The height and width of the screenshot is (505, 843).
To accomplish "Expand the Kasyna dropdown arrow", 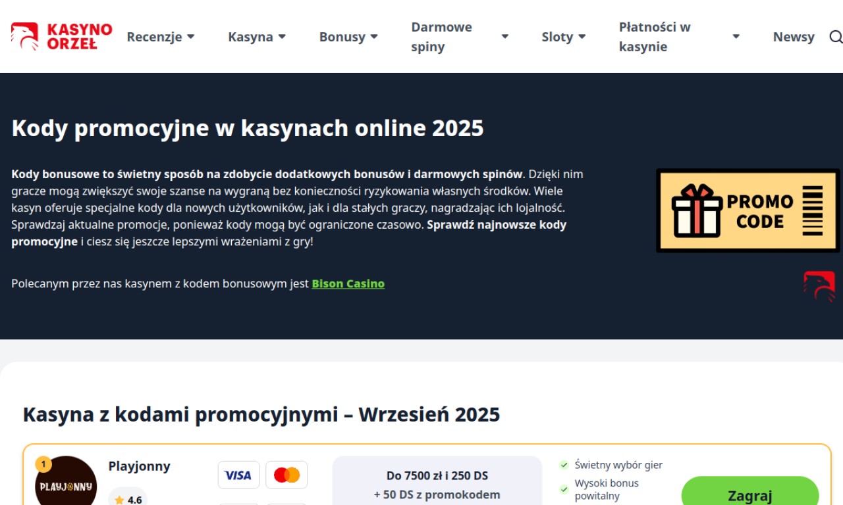I will [282, 37].
